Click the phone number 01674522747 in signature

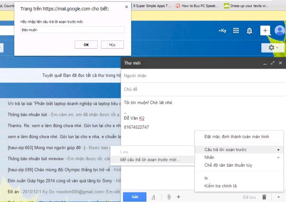point(136,127)
